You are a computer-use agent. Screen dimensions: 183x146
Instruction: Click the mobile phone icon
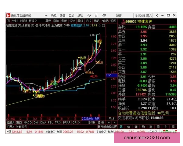tap(96, 16)
